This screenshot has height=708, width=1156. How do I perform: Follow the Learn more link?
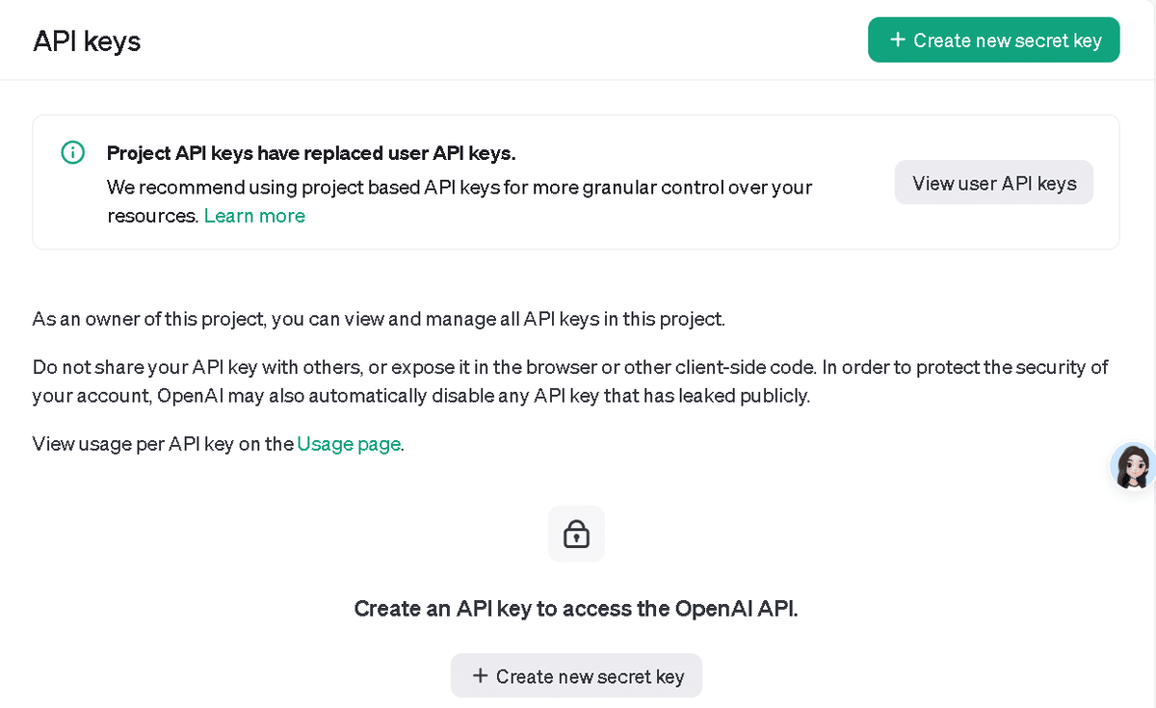point(254,216)
